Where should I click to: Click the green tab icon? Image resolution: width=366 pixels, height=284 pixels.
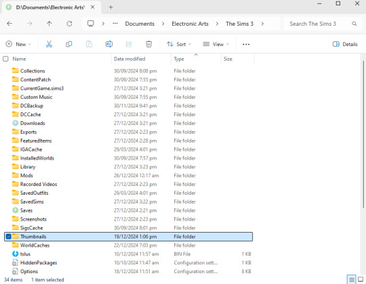[x=9, y=7]
